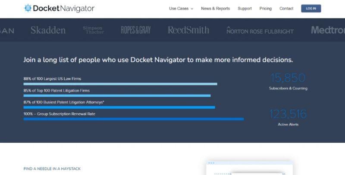Screen dimensions: 345x175
Task: Click the 15,850 subscribers counter
Action: pos(288,78)
